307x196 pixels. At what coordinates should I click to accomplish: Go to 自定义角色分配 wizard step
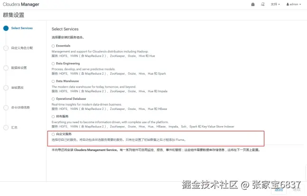pyautogui.click(x=22, y=48)
